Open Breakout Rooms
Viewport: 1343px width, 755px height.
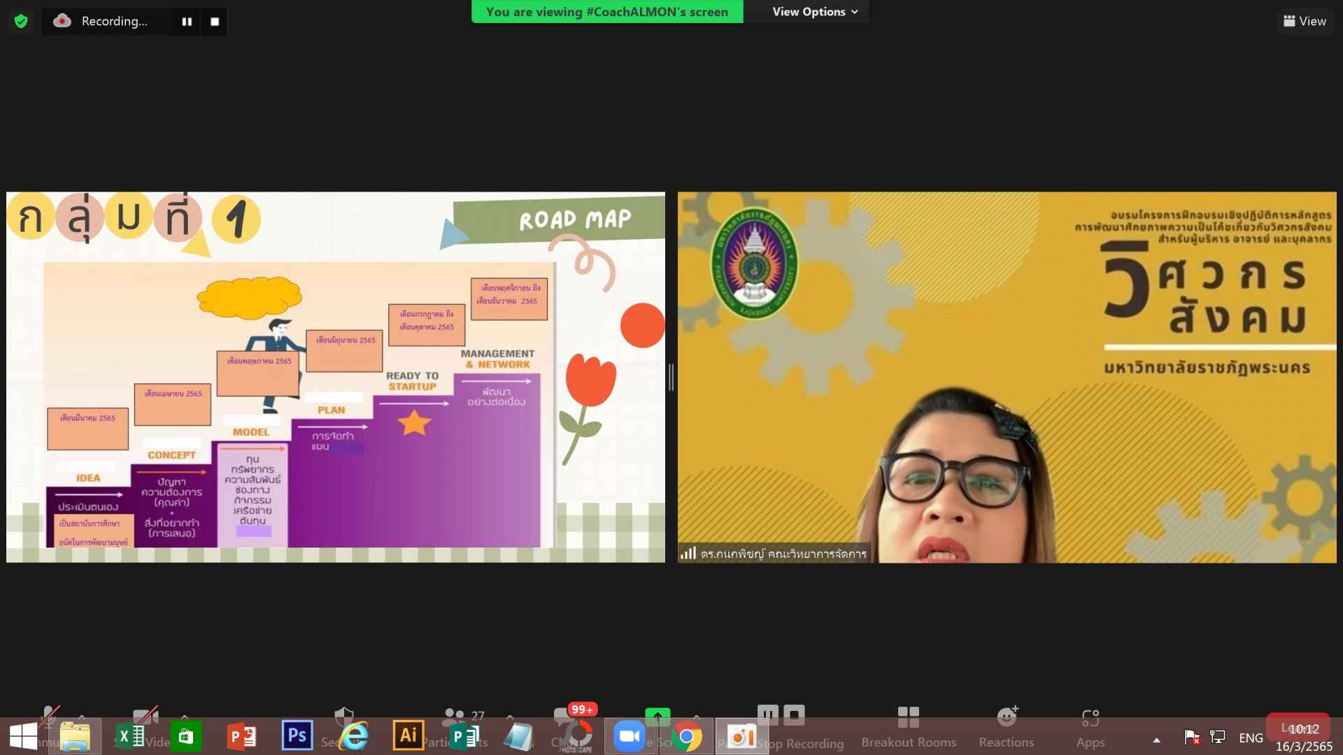pos(909,727)
